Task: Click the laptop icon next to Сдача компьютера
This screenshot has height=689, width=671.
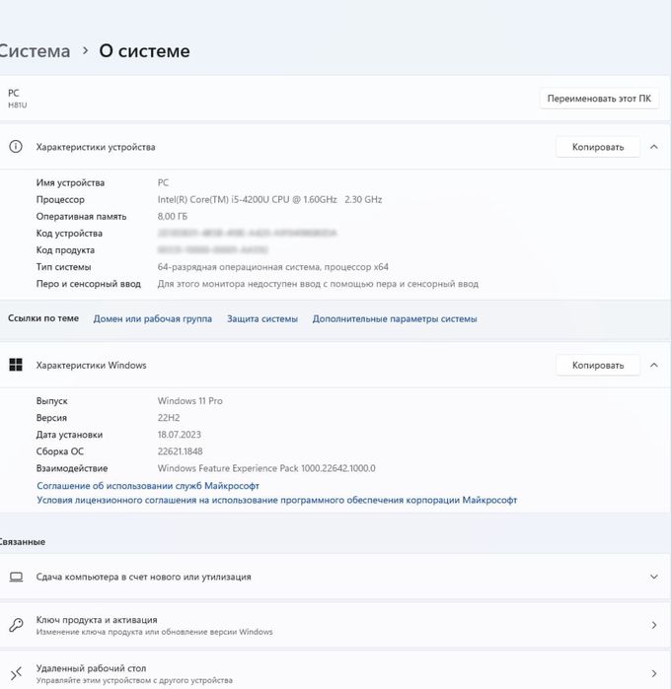Action: [x=16, y=577]
